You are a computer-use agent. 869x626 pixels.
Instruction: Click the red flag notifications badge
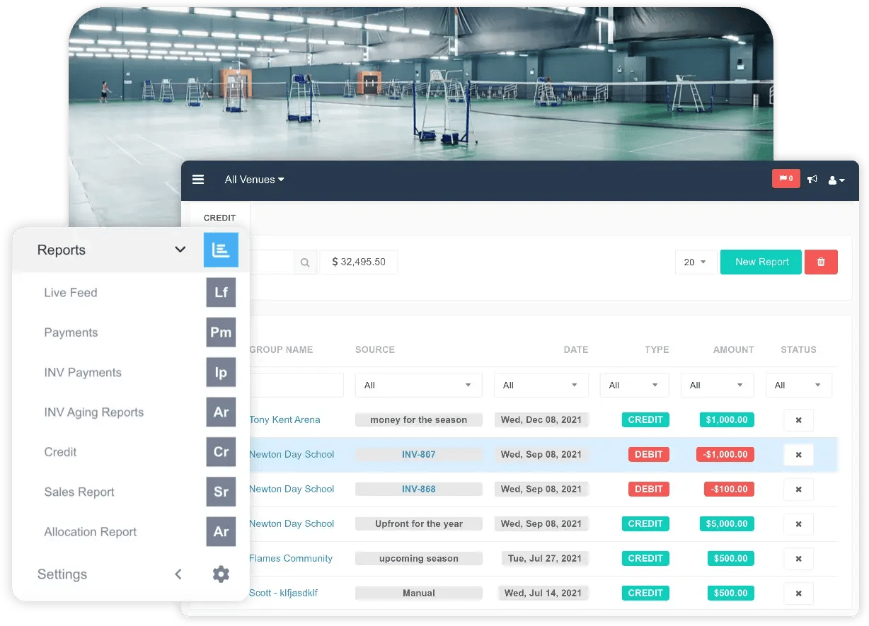point(785,179)
